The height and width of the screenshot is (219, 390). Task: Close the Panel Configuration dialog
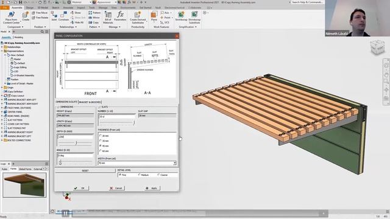[x=177, y=36]
